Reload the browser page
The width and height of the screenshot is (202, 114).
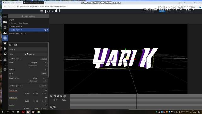[x=13, y=6]
